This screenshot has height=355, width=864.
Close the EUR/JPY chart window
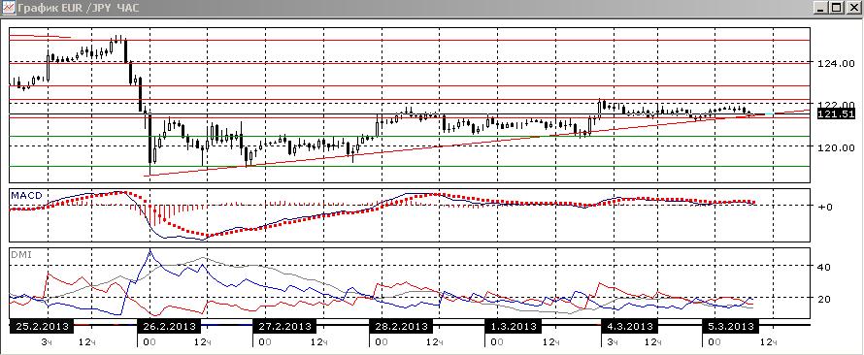(853, 8)
